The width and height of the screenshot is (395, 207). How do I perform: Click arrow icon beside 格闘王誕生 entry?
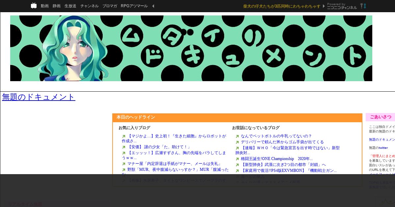tap(237, 159)
